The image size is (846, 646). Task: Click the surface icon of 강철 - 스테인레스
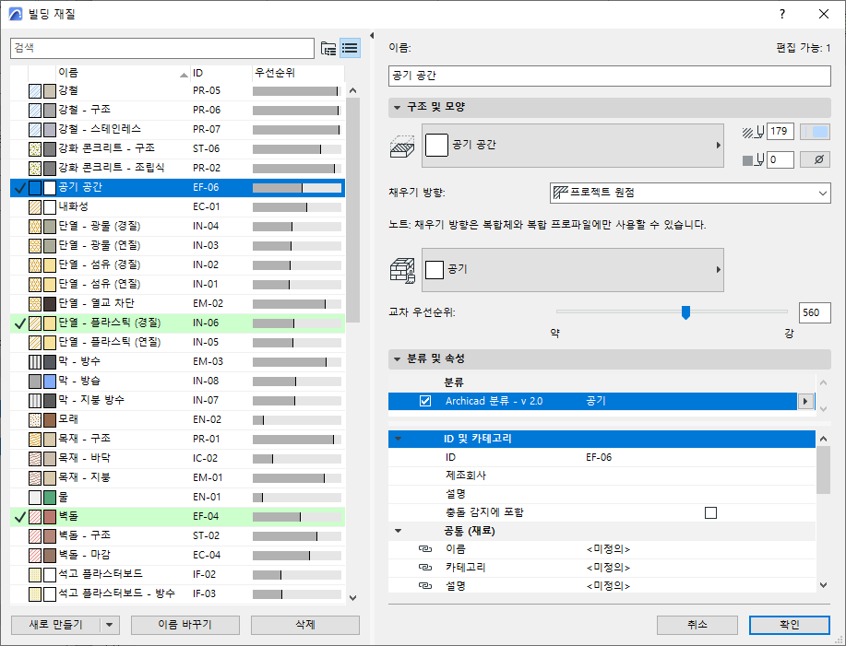tap(50, 129)
